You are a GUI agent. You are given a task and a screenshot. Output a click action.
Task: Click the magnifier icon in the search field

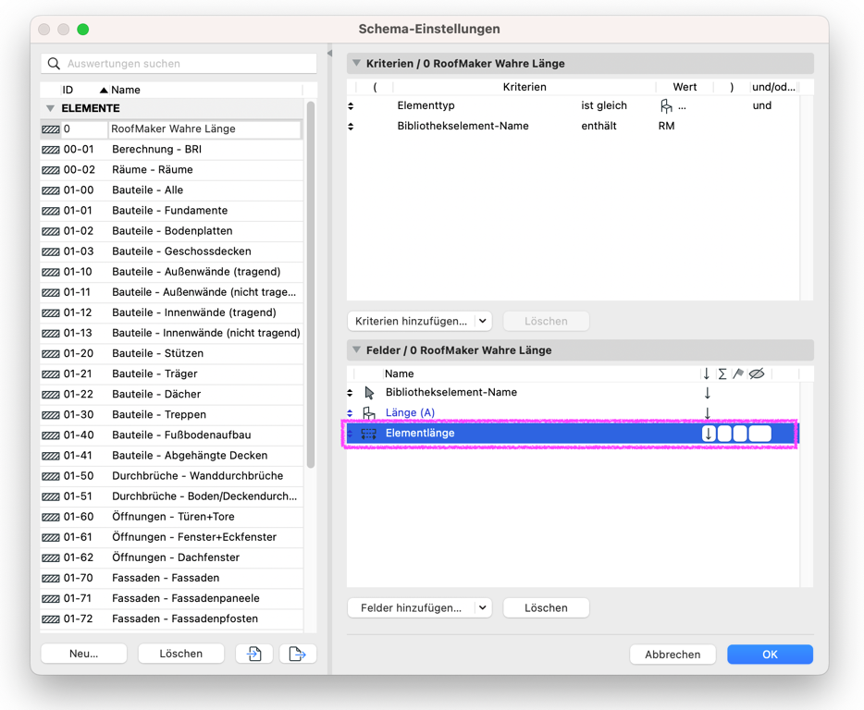[54, 64]
